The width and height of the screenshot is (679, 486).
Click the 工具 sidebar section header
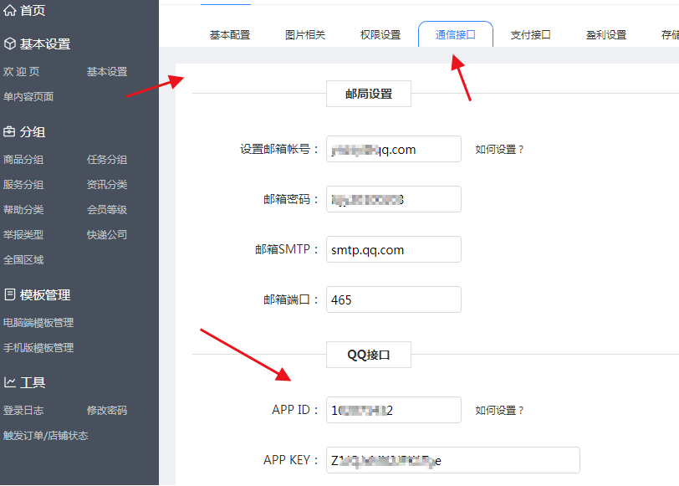33,383
